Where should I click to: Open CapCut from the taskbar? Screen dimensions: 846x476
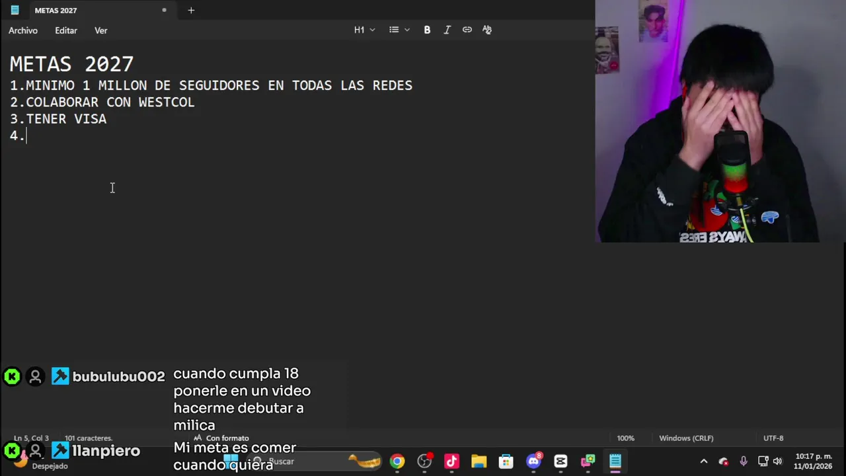click(560, 461)
